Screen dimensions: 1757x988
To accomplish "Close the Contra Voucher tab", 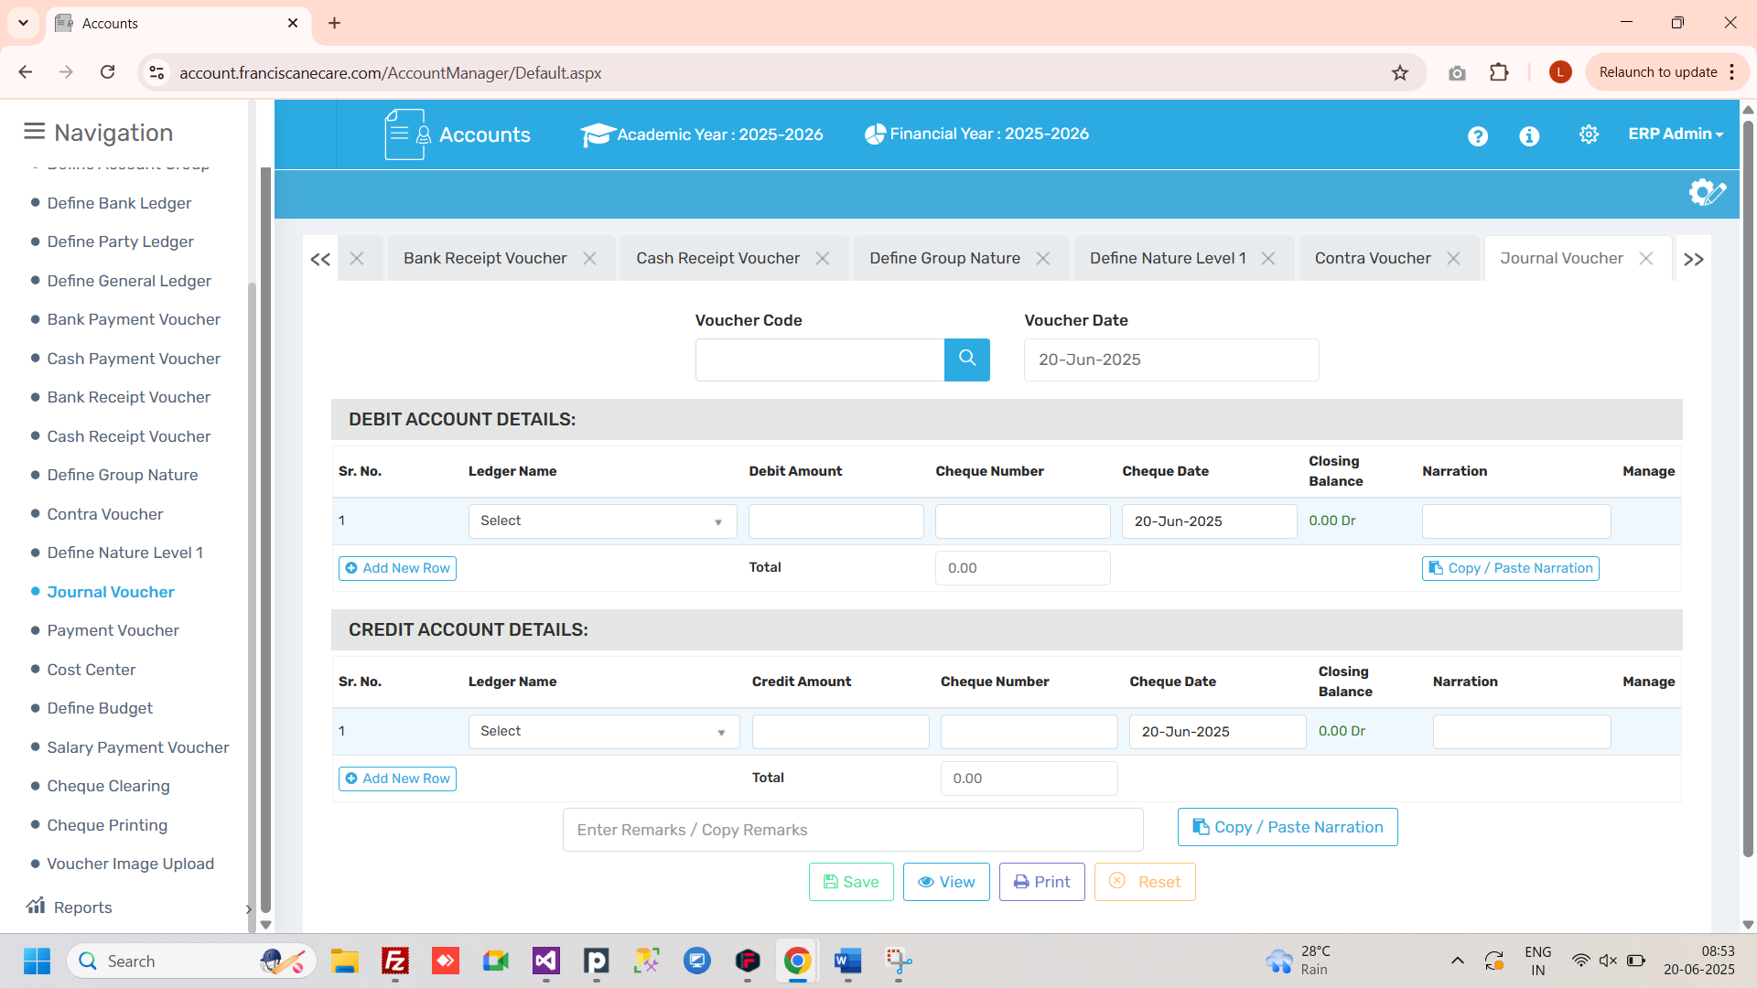I will pyautogui.click(x=1453, y=259).
